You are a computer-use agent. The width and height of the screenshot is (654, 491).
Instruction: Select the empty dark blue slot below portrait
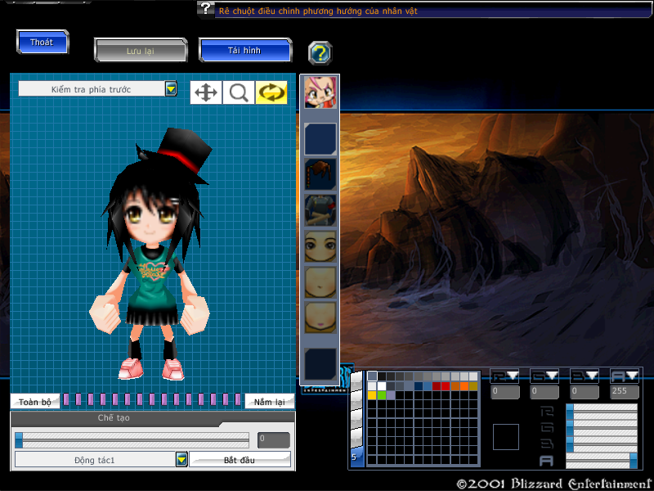[x=320, y=139]
